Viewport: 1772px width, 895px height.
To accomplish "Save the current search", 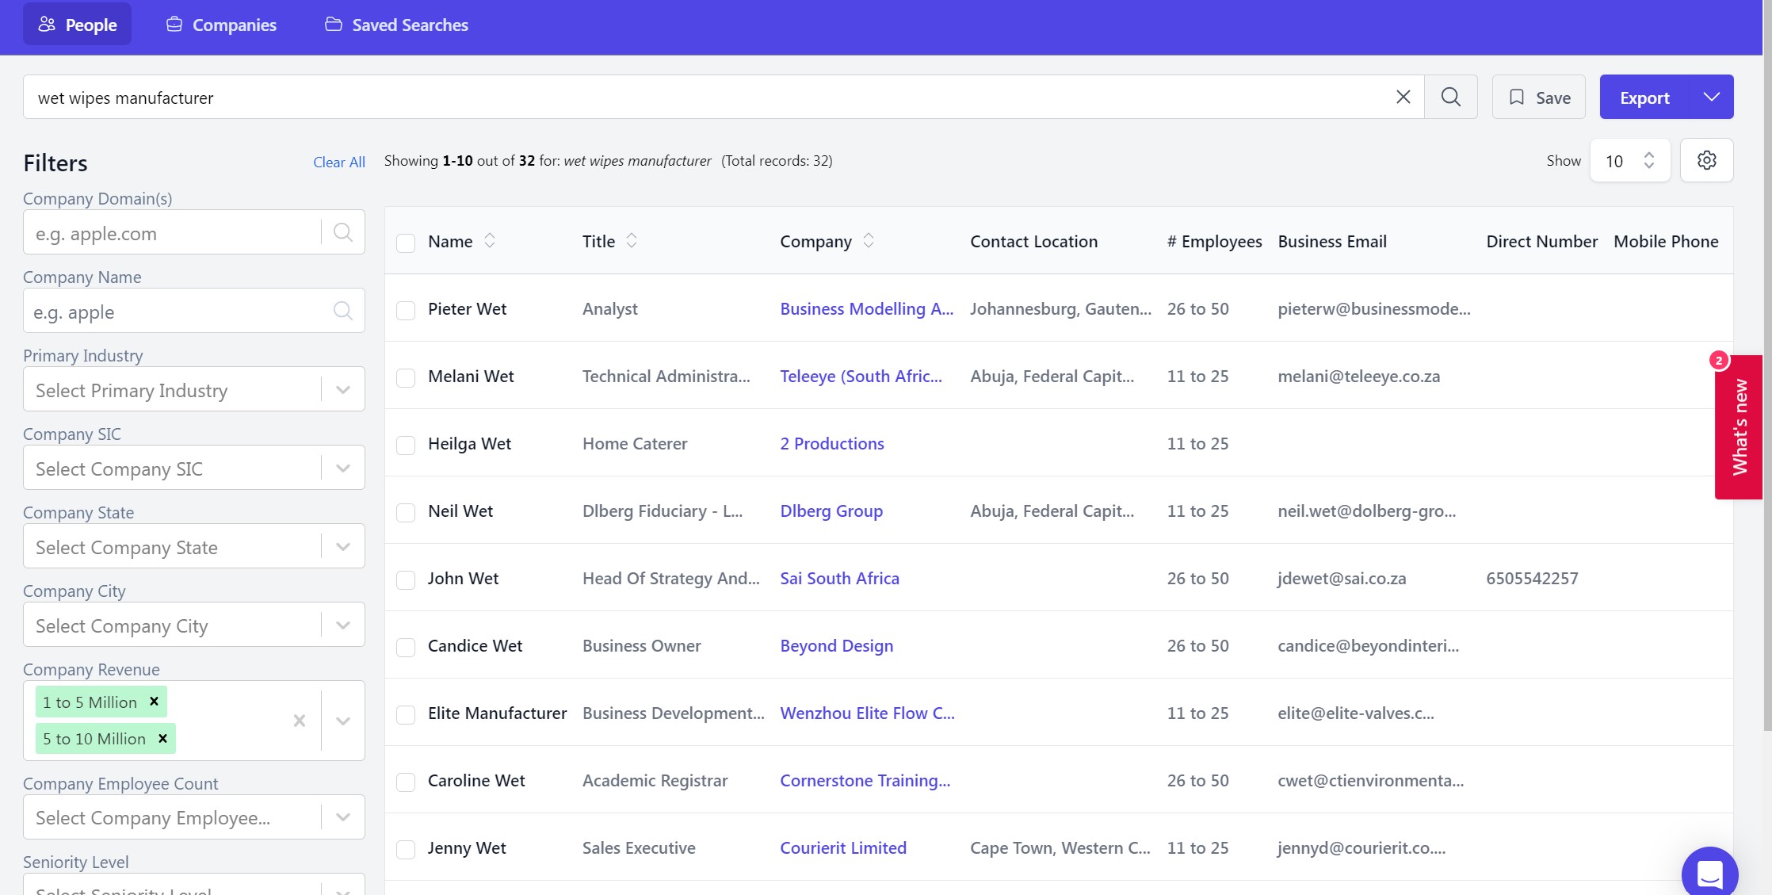I will point(1538,97).
